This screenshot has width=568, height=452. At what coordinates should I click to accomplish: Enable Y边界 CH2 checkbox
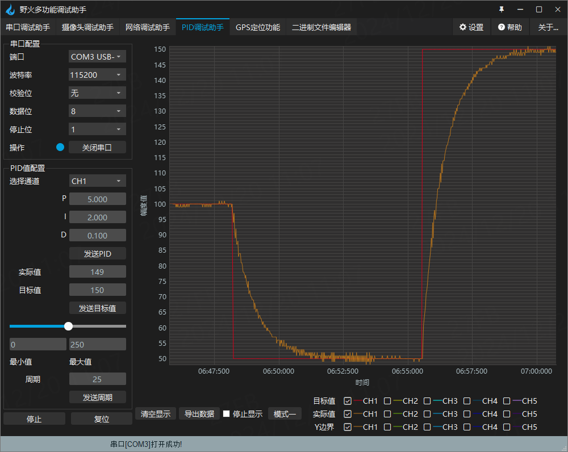click(387, 427)
